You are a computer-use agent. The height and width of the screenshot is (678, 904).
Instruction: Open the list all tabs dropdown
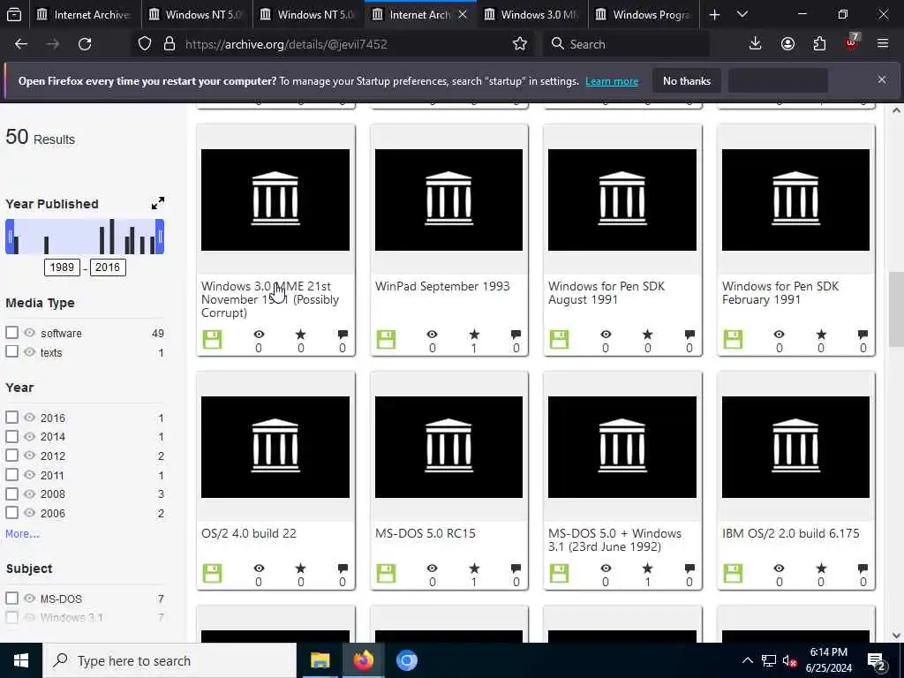point(742,14)
